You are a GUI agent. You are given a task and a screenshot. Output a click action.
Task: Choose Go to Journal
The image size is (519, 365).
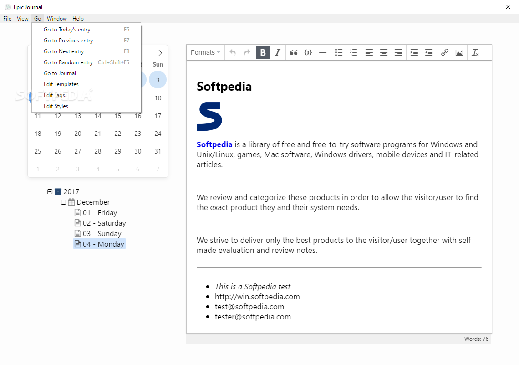(x=86, y=73)
